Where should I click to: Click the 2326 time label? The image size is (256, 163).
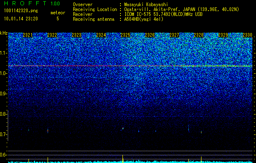[x=150, y=35]
